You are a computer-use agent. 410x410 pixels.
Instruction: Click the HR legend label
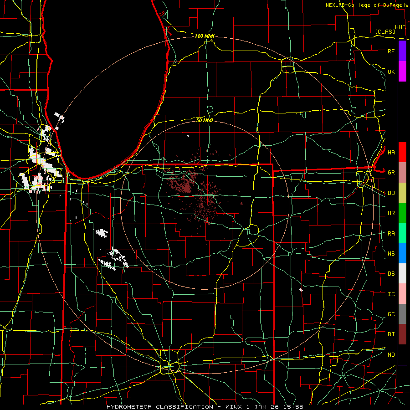pyautogui.click(x=391, y=213)
